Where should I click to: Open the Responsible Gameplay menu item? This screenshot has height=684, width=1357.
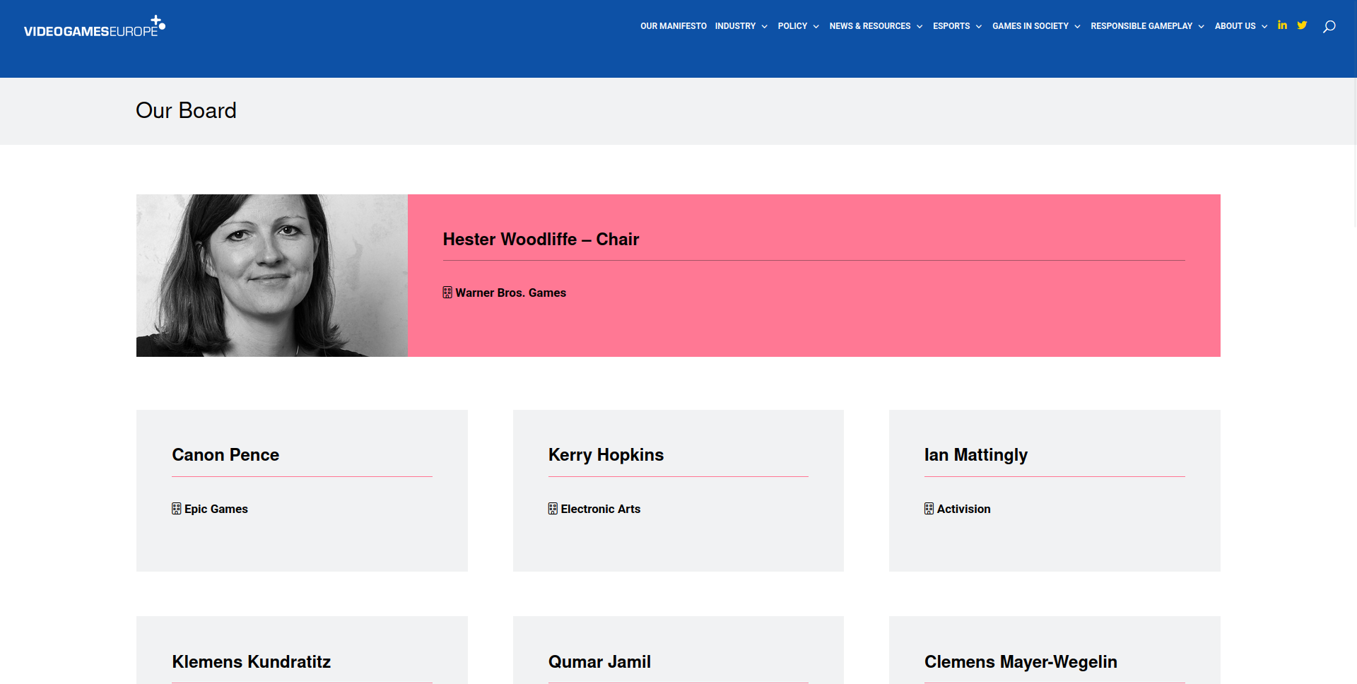click(x=1141, y=26)
